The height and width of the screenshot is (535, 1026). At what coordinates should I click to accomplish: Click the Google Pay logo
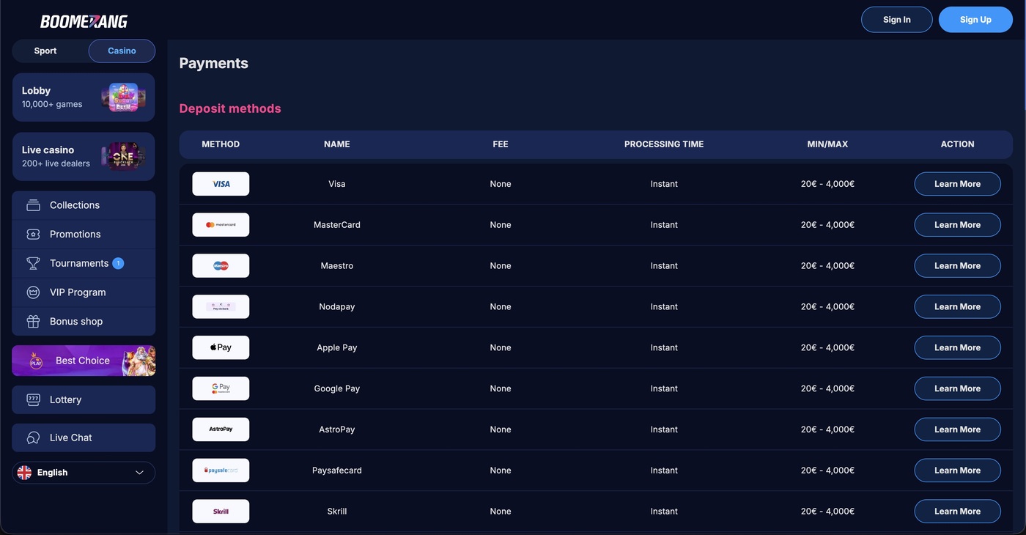(x=221, y=388)
